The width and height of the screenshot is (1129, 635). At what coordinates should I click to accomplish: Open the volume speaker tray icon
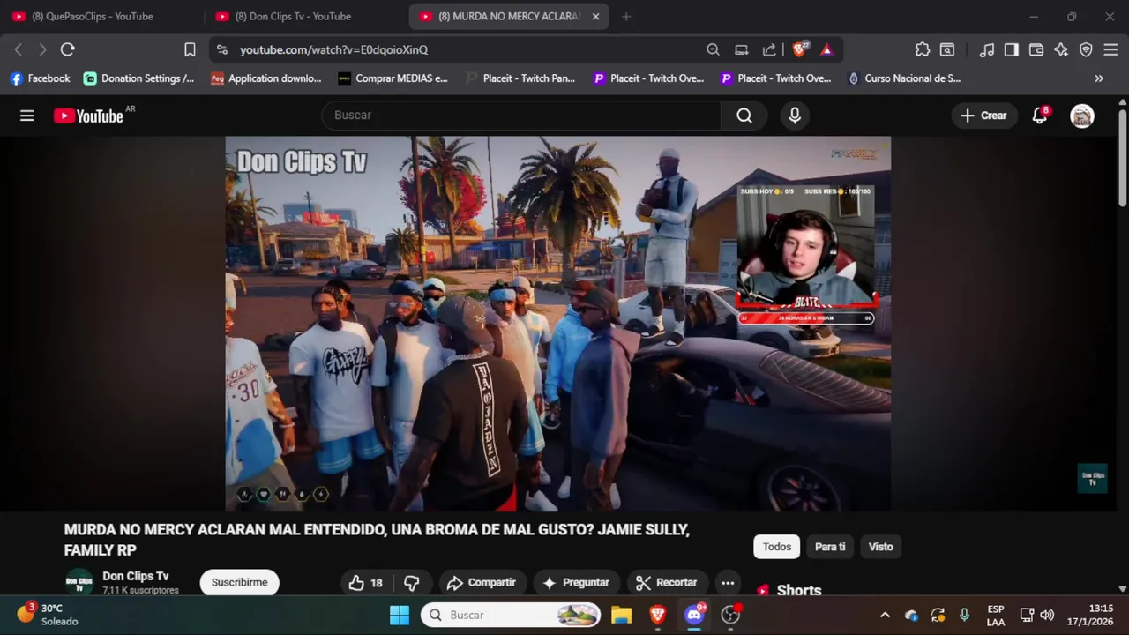pyautogui.click(x=1047, y=615)
